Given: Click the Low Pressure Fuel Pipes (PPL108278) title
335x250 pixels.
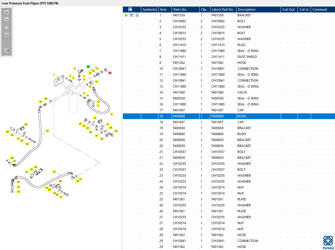Looking at the screenshot, I should click(x=30, y=3).
